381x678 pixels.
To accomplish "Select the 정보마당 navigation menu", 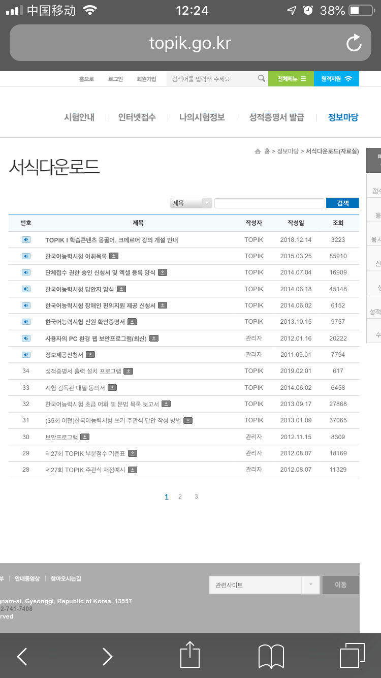I will tap(343, 117).
